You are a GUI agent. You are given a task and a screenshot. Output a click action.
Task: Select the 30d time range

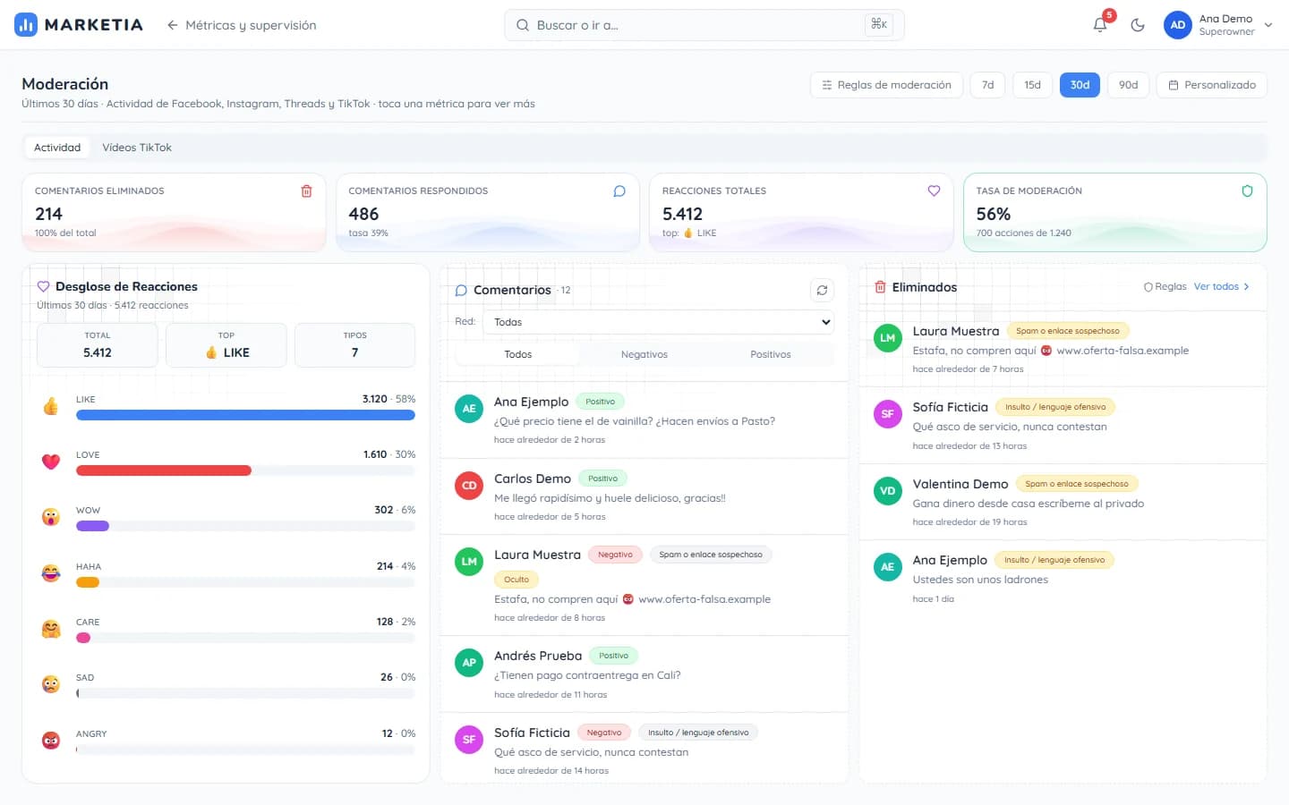[1080, 85]
